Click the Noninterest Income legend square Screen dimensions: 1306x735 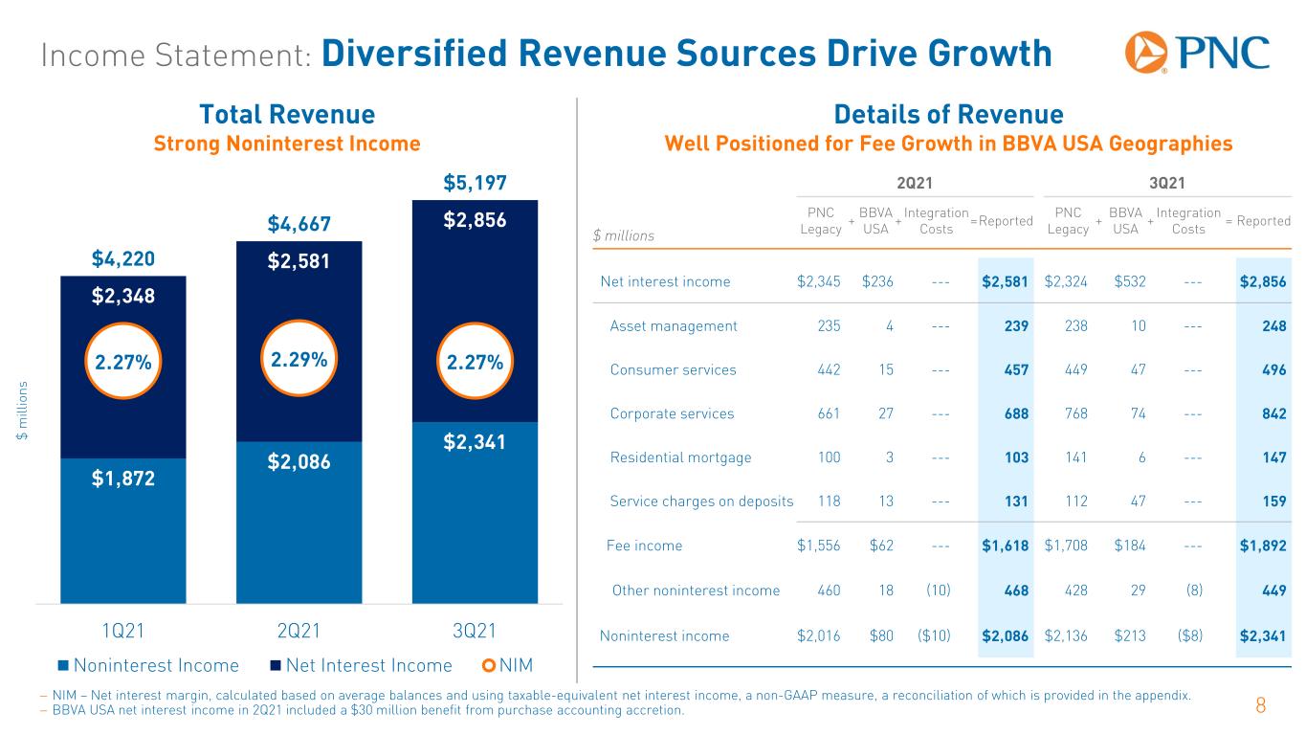click(x=63, y=666)
